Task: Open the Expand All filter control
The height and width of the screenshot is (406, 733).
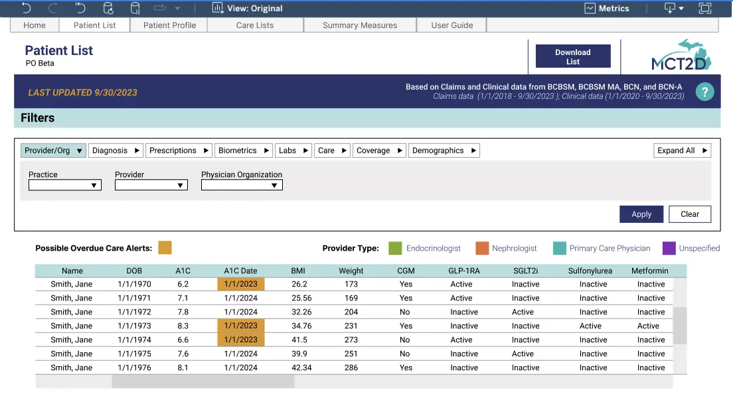Action: (x=682, y=151)
